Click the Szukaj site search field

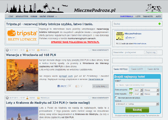[x=135, y=24]
